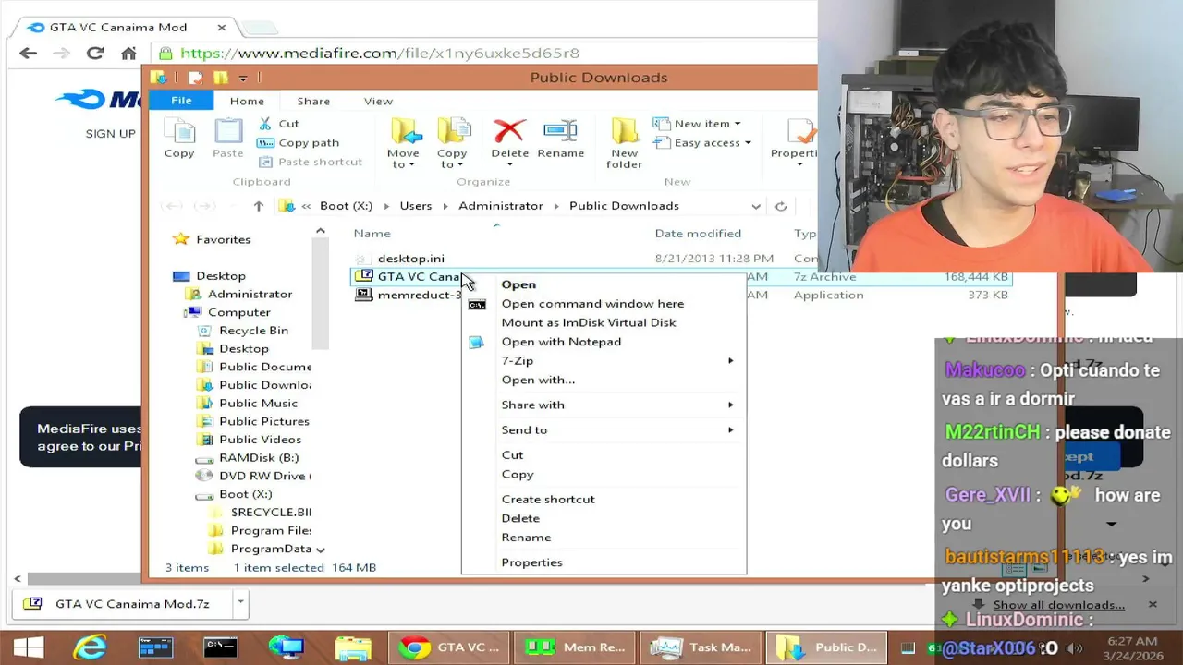Screen dimensions: 1183x665
Task: Sort by the Date modified column header
Action: pos(698,234)
